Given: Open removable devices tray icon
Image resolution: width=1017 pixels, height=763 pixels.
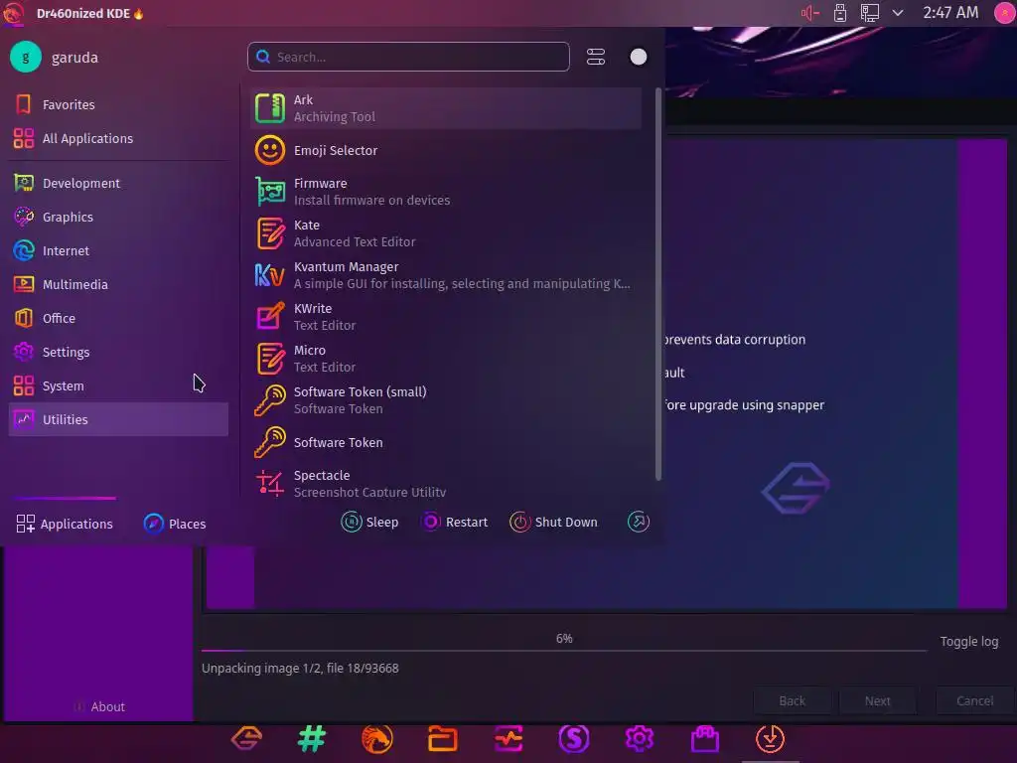Looking at the screenshot, I should coord(840,13).
